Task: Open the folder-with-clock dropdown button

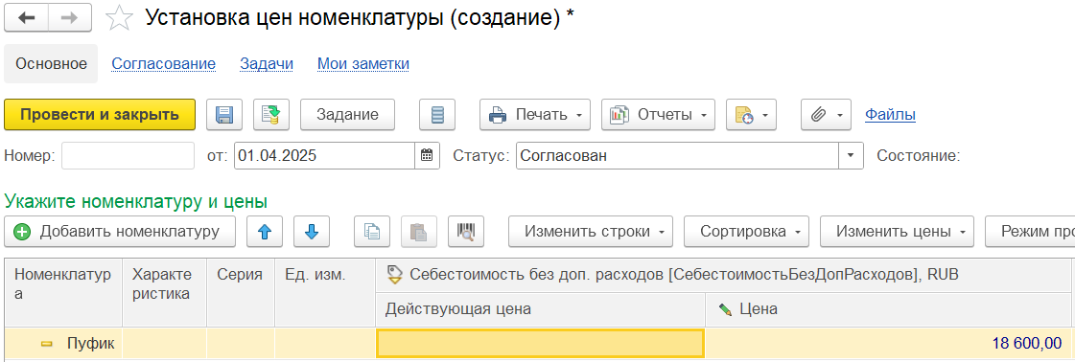Action: click(752, 115)
